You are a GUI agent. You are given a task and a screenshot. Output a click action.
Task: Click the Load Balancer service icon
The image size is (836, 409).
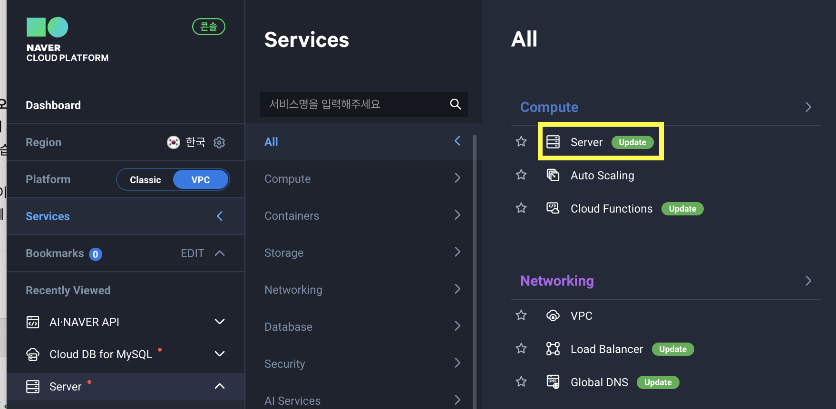click(553, 349)
